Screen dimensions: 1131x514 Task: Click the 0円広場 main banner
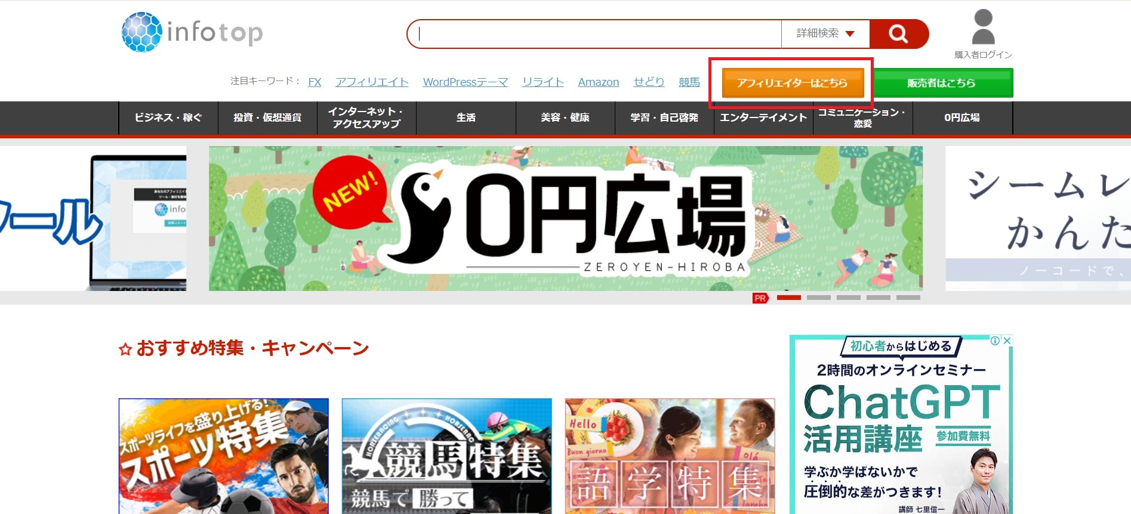(x=566, y=218)
